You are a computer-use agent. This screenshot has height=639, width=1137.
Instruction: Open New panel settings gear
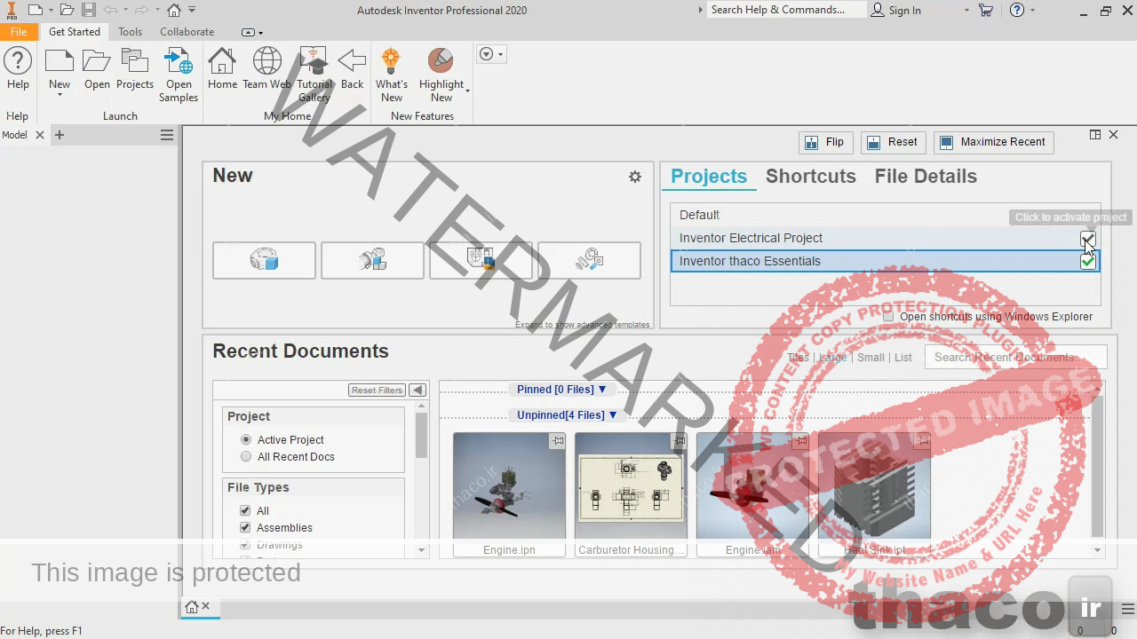[x=635, y=177]
